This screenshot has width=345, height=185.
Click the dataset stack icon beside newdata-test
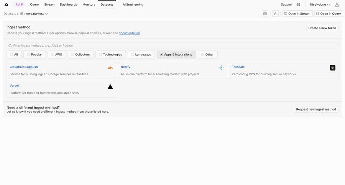21,14
